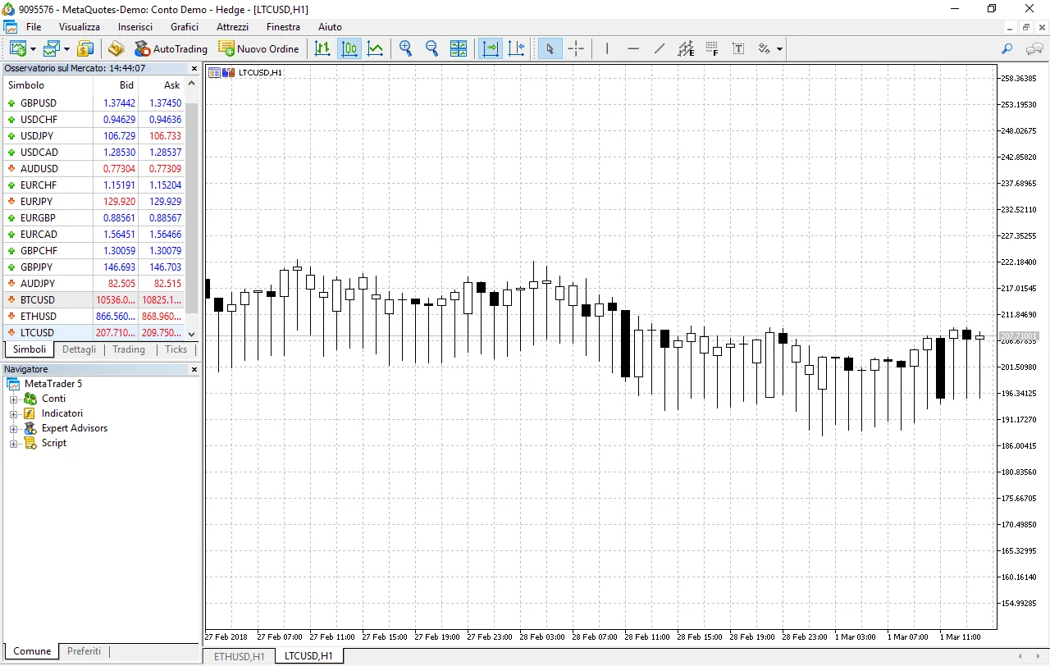Screen dimensions: 1050x666
Task: Click the Profiles toolbar icon
Action: coord(52,48)
